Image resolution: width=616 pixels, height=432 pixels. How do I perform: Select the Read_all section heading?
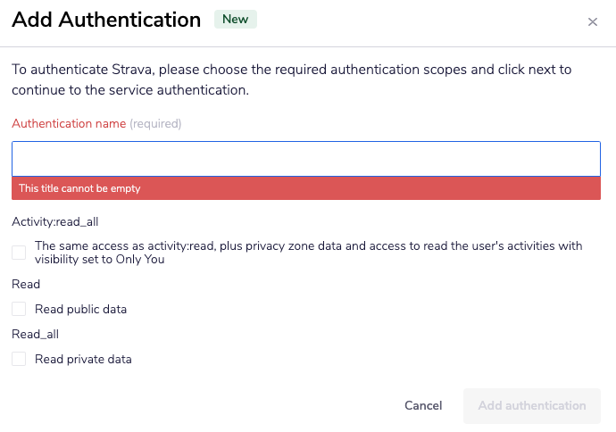click(35, 334)
